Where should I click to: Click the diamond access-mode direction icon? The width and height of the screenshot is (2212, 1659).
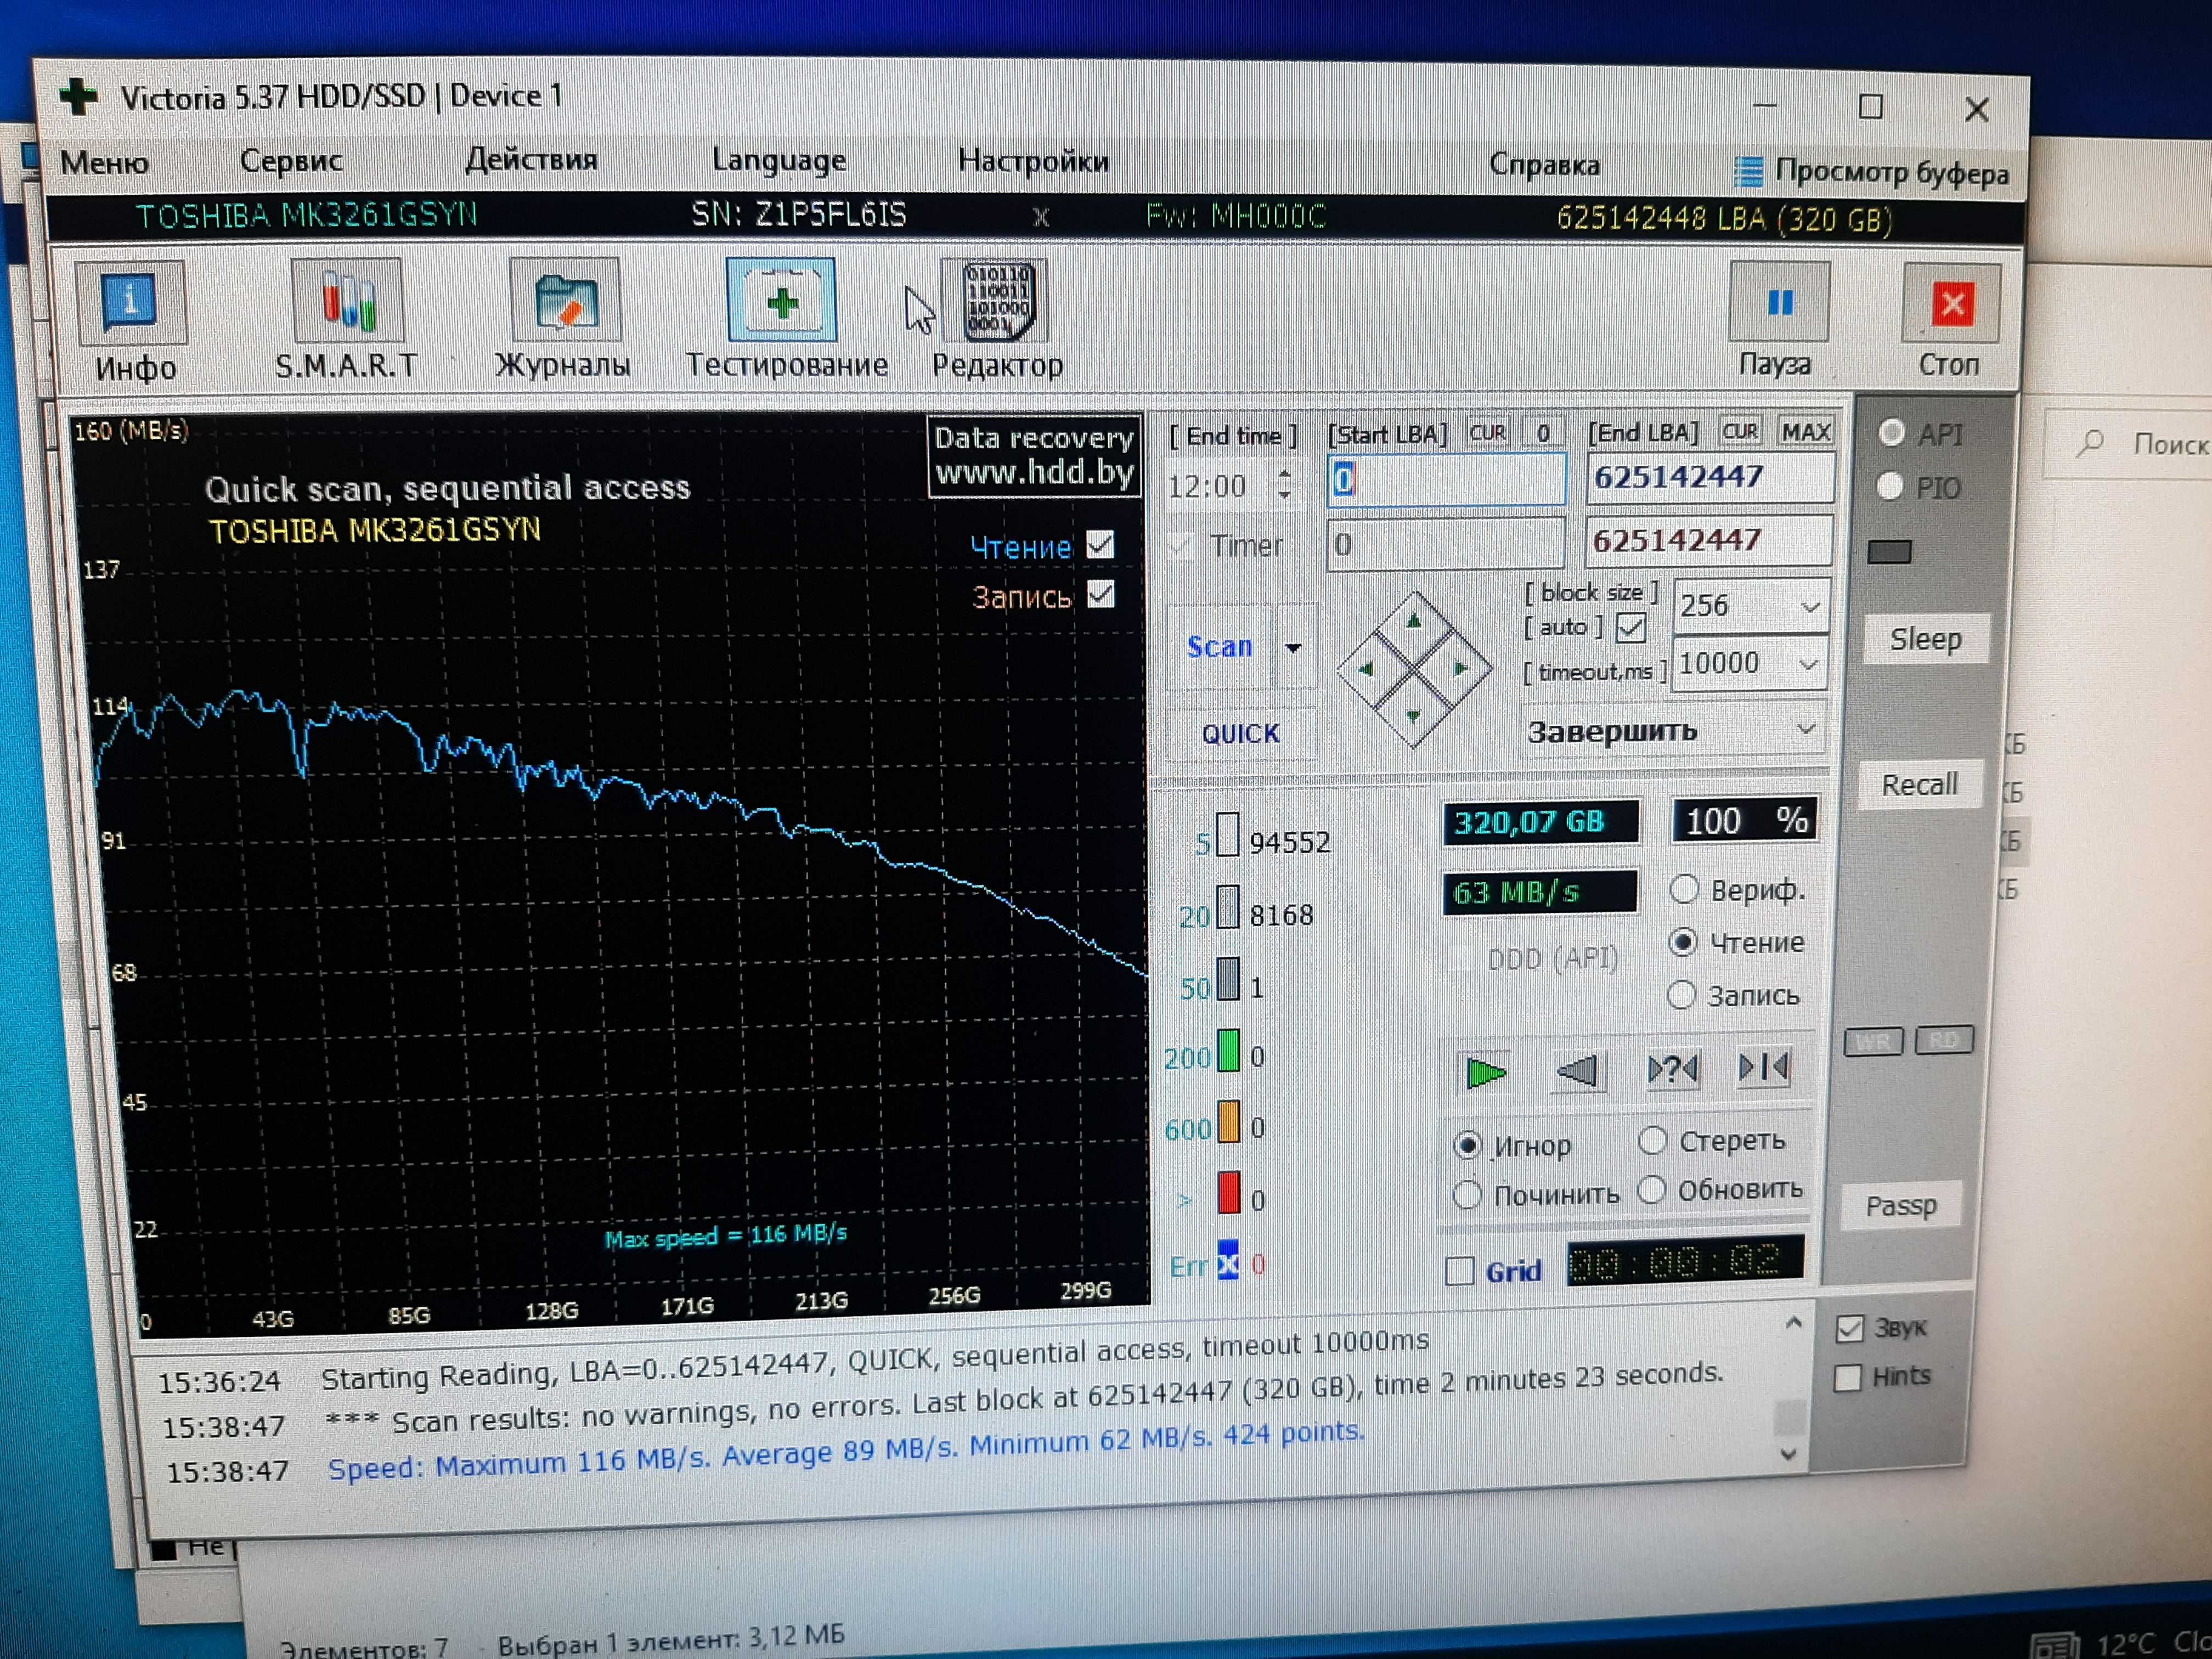click(x=1413, y=668)
